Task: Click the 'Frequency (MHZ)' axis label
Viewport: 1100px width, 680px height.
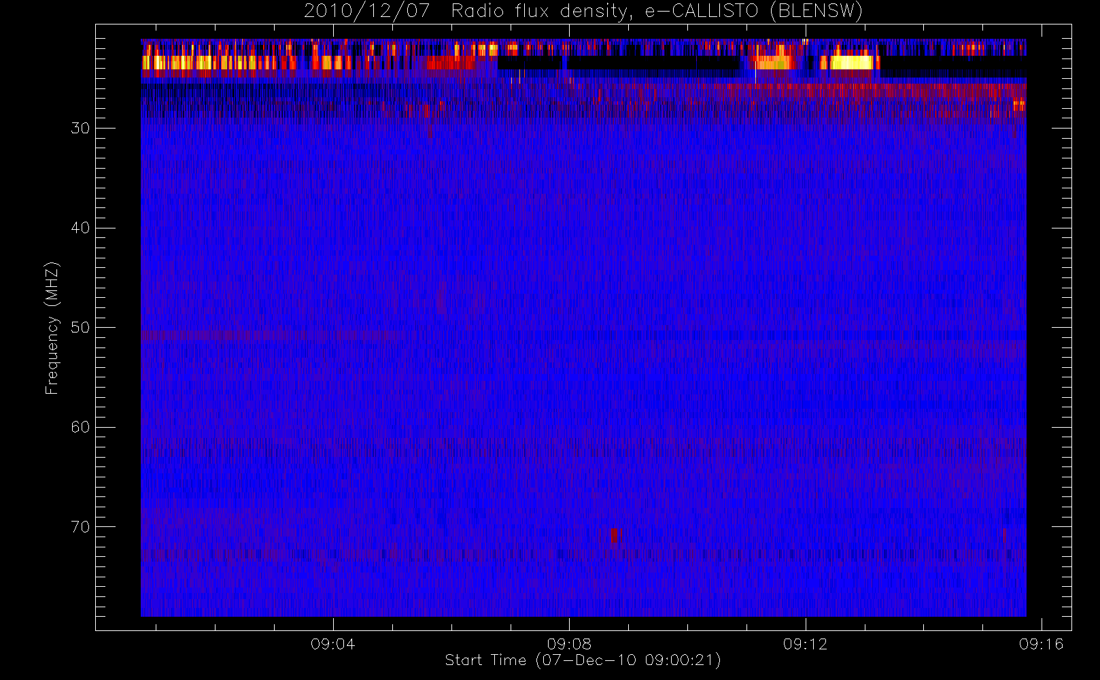Action: 52,328
